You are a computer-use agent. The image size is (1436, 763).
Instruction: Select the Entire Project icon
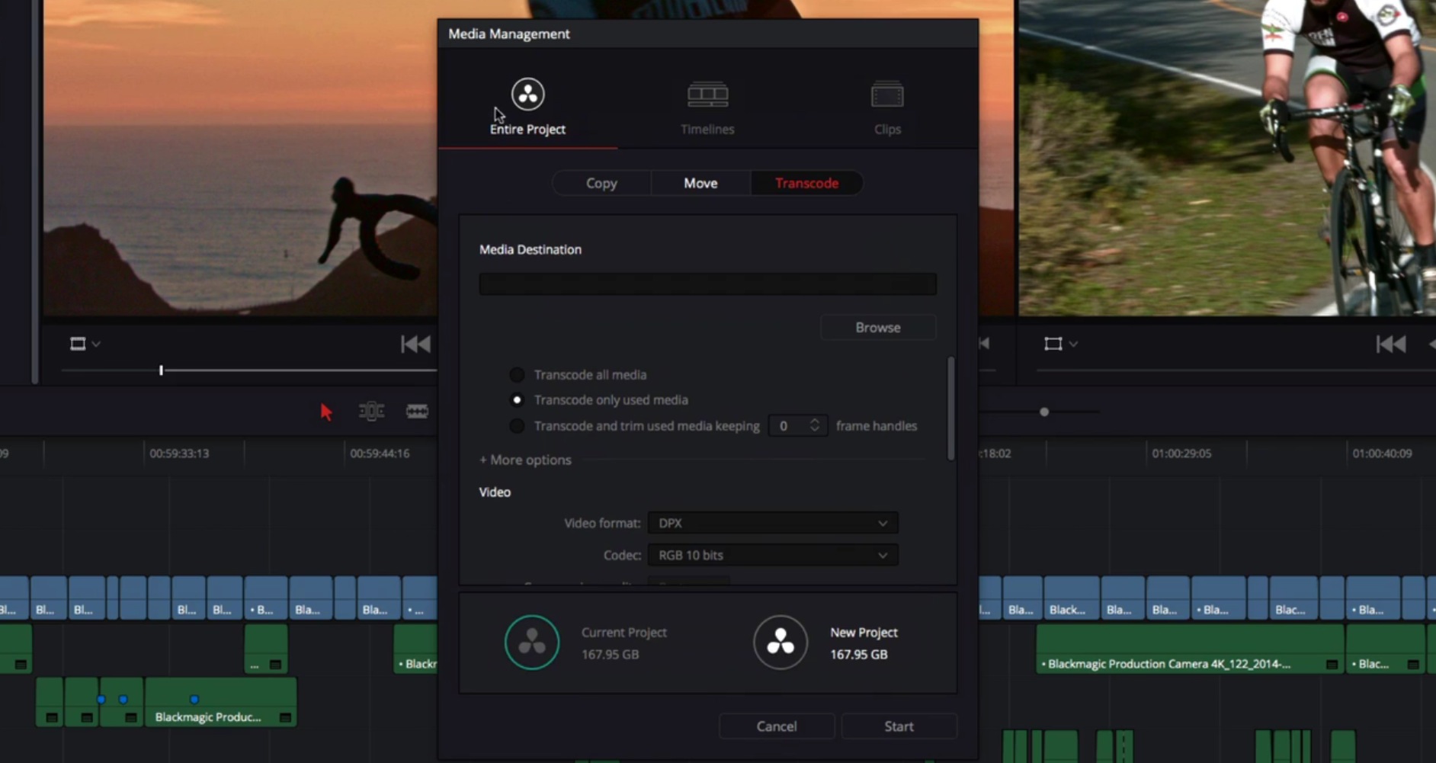pyautogui.click(x=527, y=95)
